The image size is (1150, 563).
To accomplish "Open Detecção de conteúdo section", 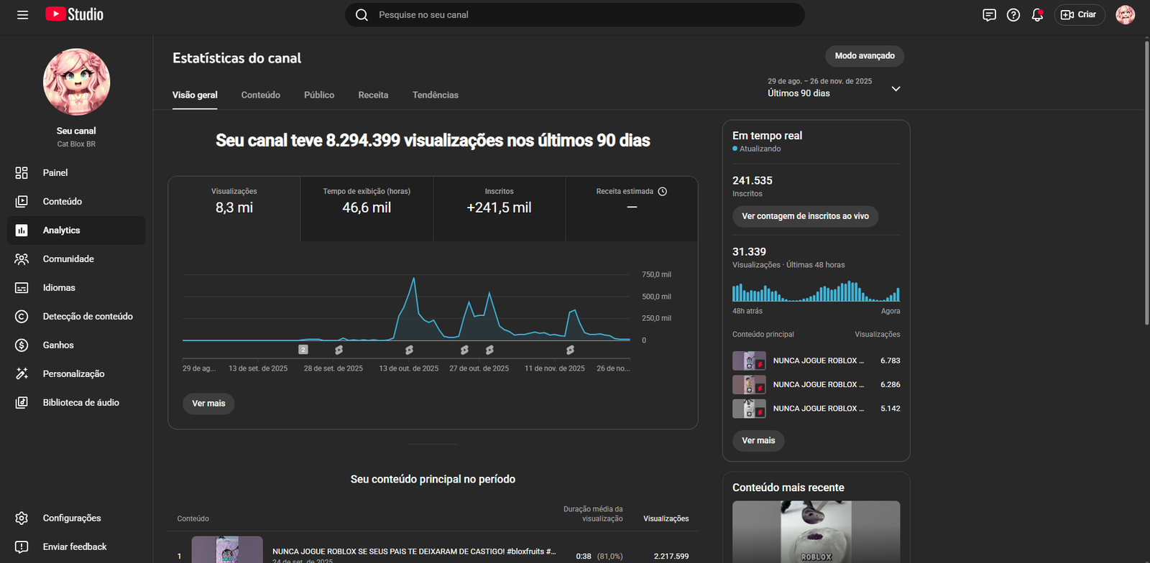I will click(88, 317).
